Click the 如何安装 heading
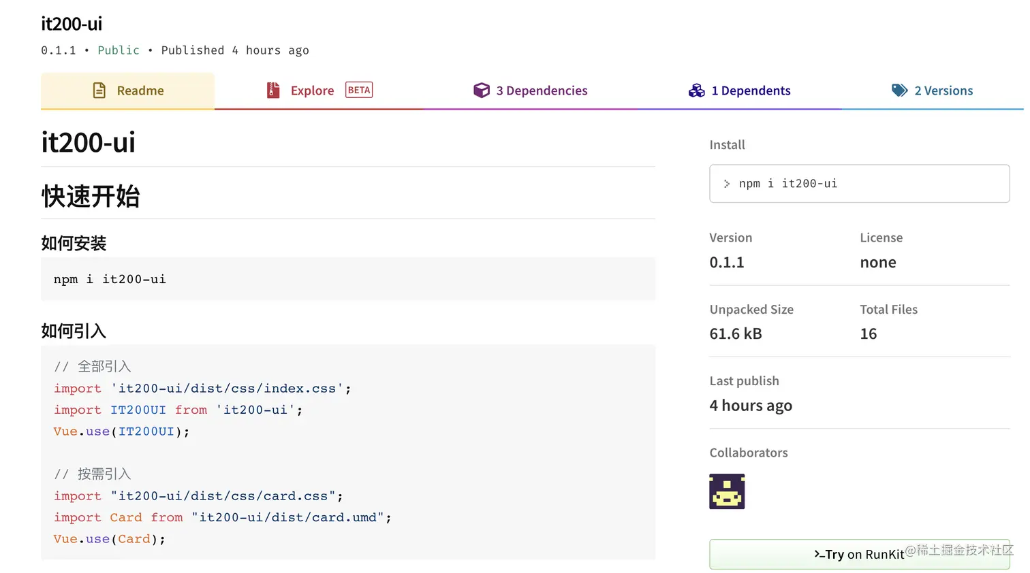 coord(74,243)
